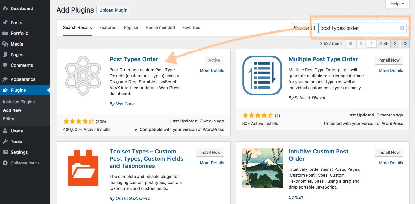Click the star rating of Multiple Post Type Order
Screen dimensions: 415x204
point(258,115)
